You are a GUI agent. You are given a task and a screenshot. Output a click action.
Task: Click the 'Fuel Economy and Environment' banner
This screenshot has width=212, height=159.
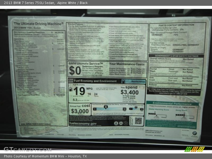(95, 81)
